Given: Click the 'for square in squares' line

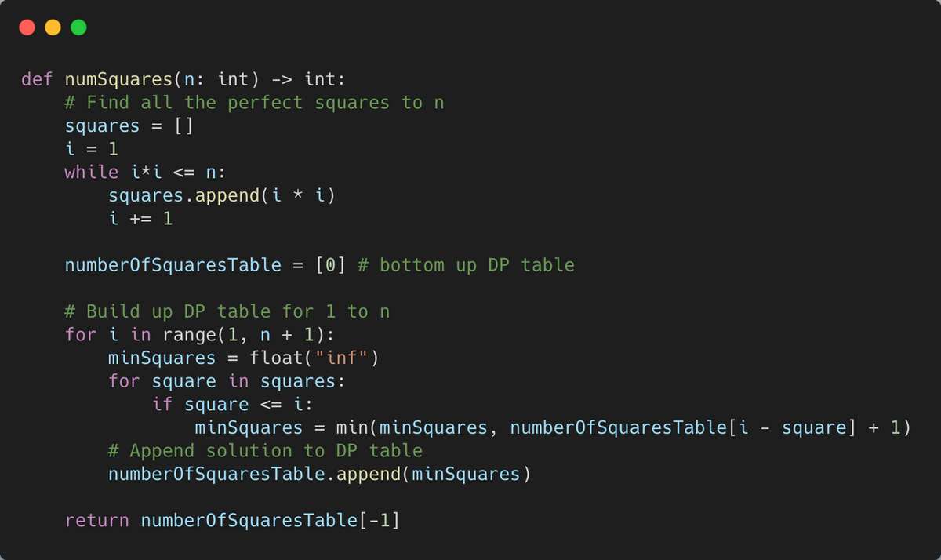Looking at the screenshot, I should point(227,381).
